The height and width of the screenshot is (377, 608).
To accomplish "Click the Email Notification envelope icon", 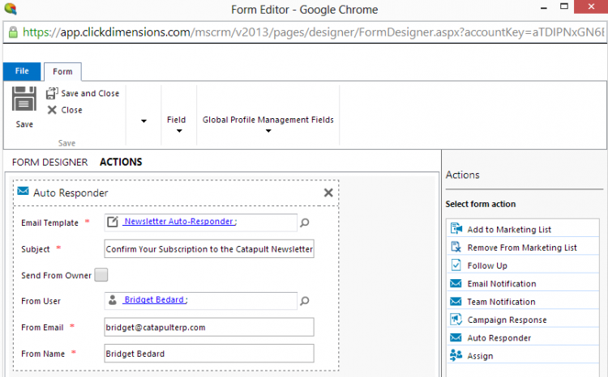I will pyautogui.click(x=456, y=283).
